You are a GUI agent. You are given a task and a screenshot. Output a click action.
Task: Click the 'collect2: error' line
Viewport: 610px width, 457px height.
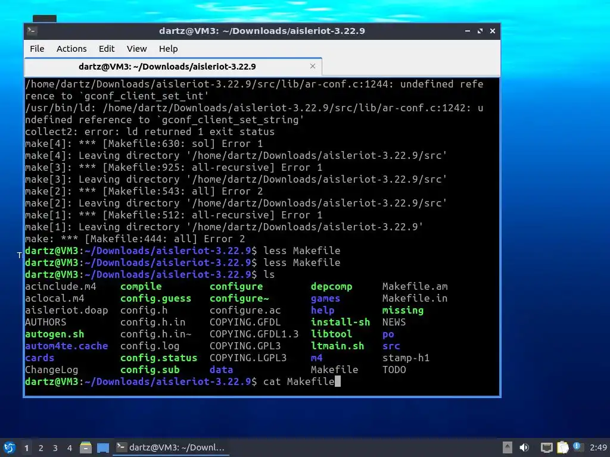point(150,132)
